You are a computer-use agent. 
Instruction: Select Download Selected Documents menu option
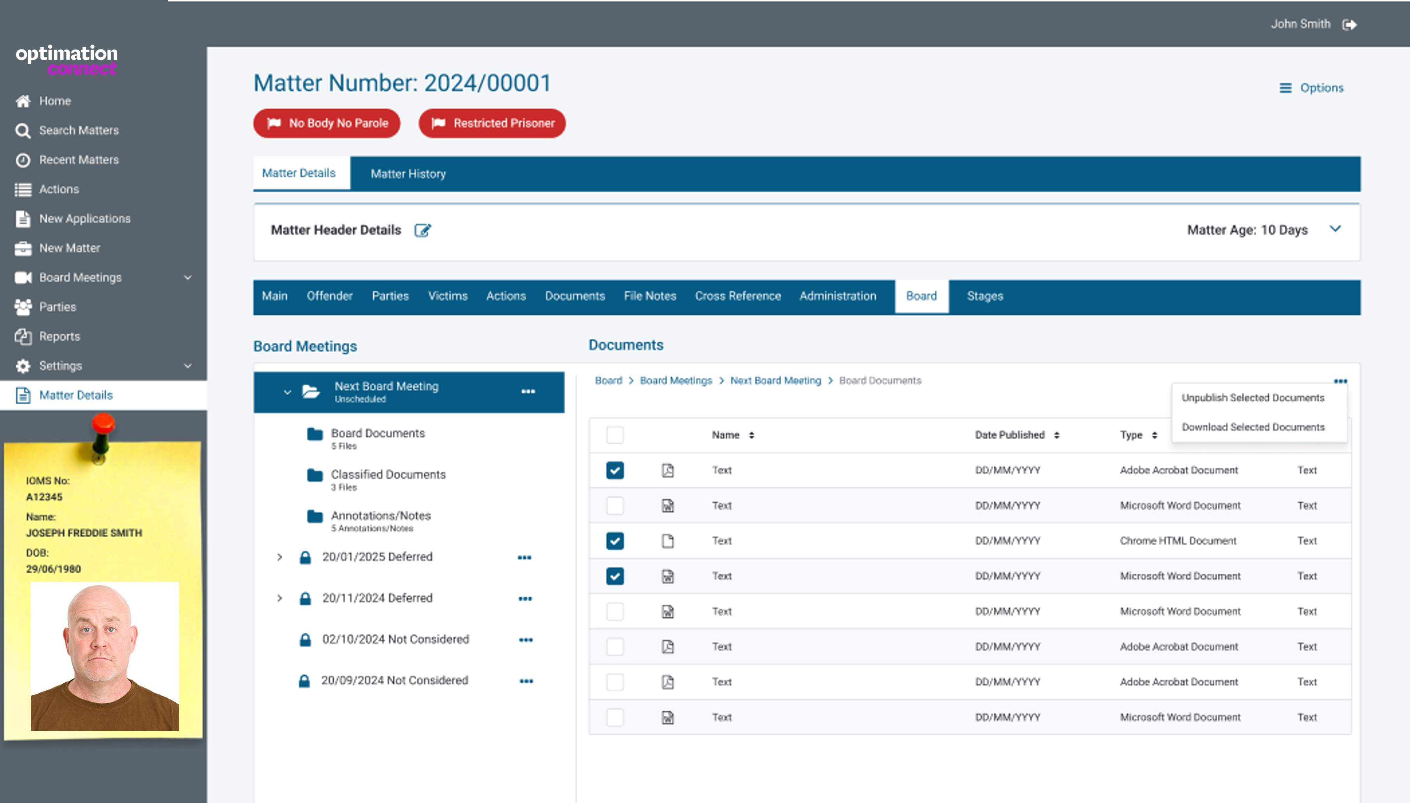point(1252,428)
